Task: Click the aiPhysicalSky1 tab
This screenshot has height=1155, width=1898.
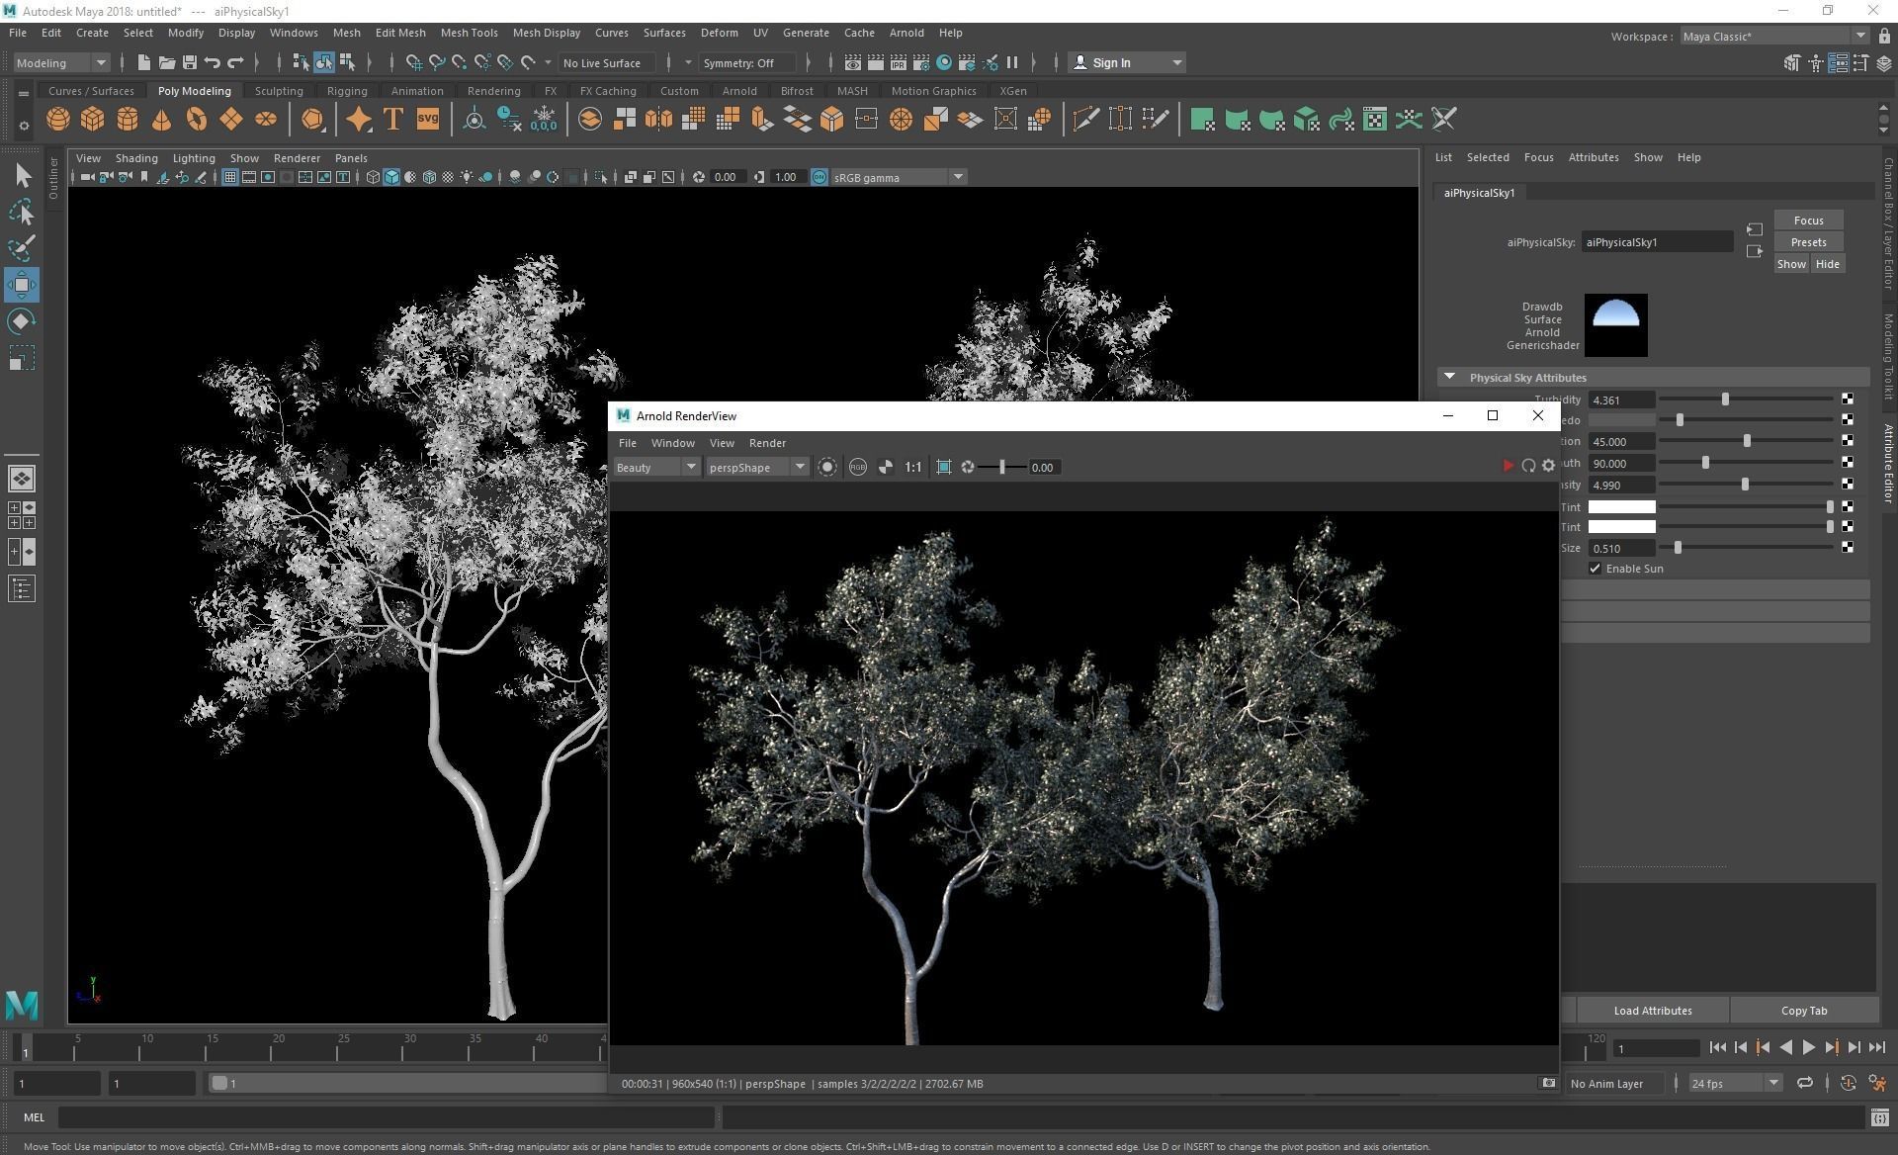Action: point(1479,193)
